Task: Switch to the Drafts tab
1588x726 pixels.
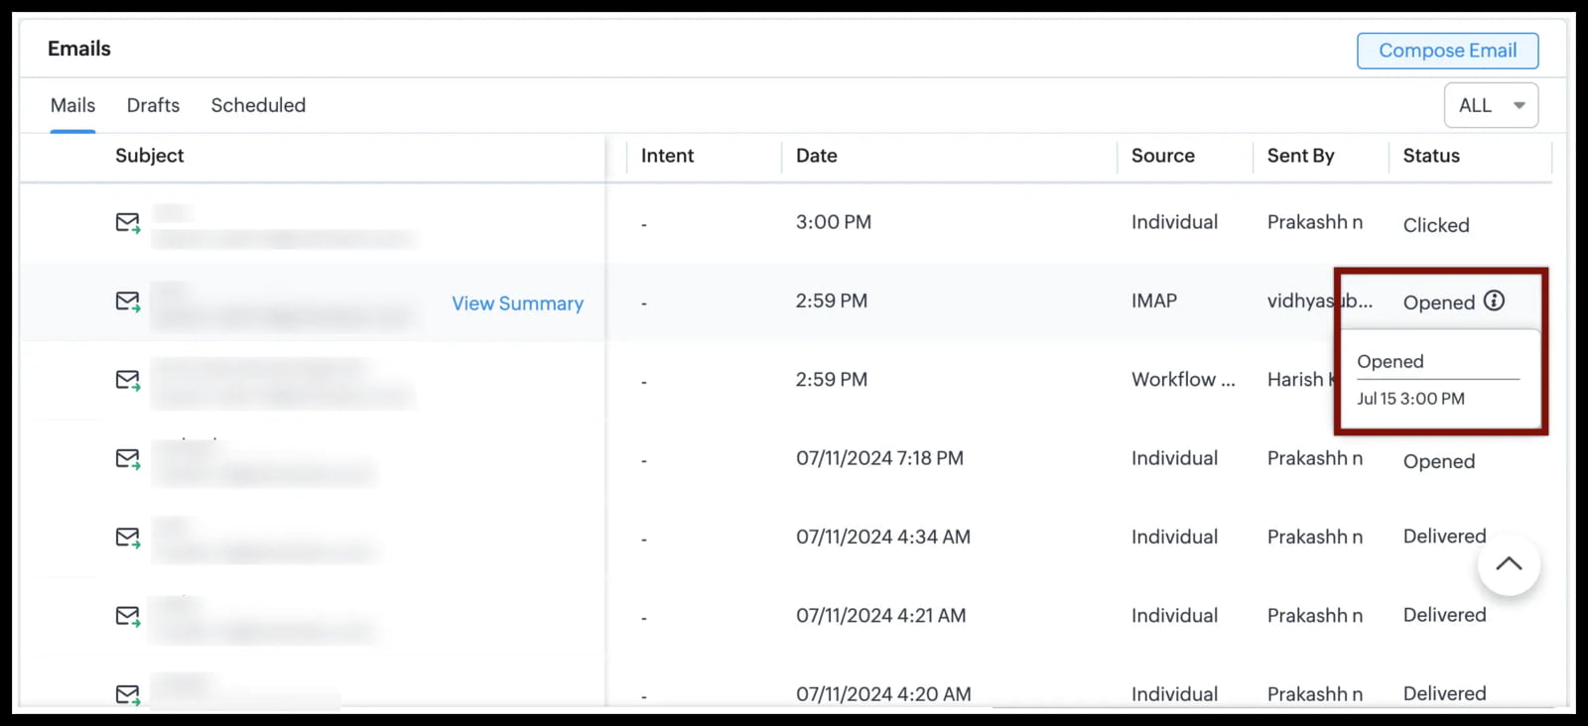Action: pyautogui.click(x=153, y=104)
